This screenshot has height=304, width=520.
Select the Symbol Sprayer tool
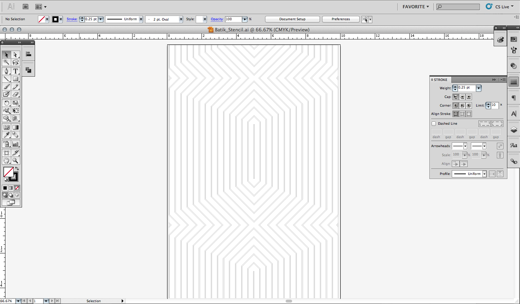6,144
